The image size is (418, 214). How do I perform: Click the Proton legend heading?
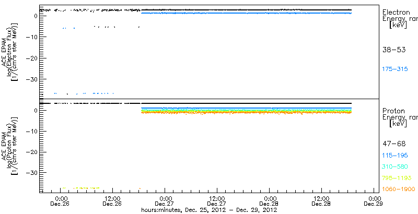[393, 111]
